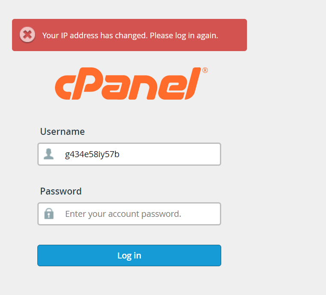The width and height of the screenshot is (326, 295).
Task: Click the 'Enter your account password.' placeholder
Action: pyautogui.click(x=123, y=214)
